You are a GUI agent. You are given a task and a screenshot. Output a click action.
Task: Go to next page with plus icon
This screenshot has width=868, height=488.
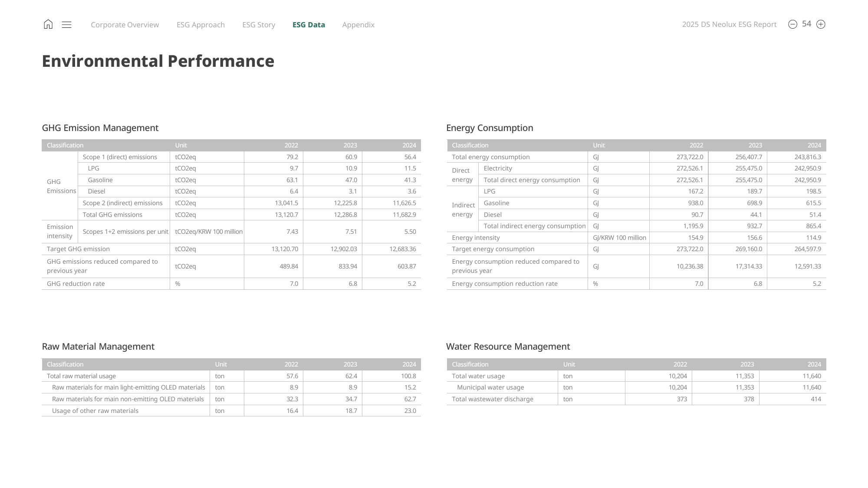(x=821, y=24)
